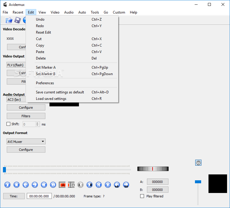Choose Set Marker B menu entry

pos(72,74)
